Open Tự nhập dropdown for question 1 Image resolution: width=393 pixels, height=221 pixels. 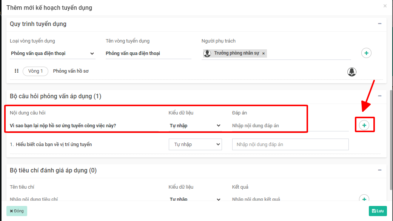tap(195, 144)
